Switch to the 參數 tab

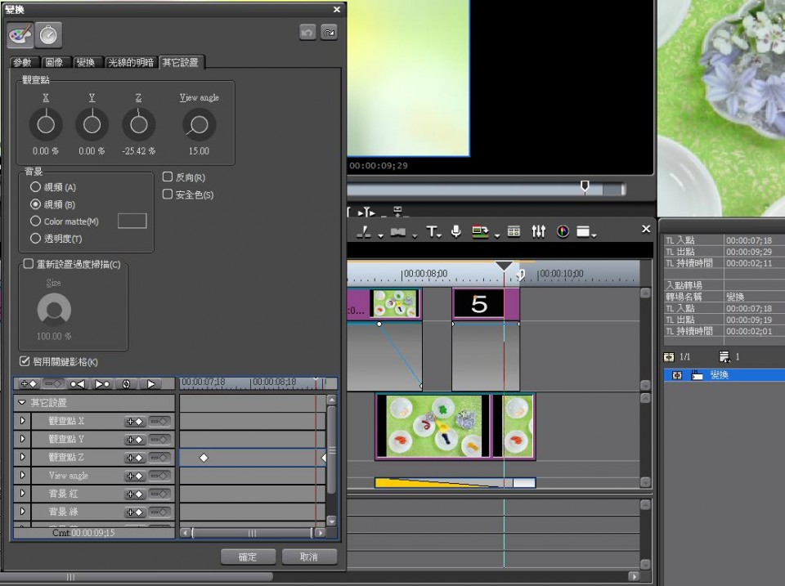pyautogui.click(x=23, y=63)
